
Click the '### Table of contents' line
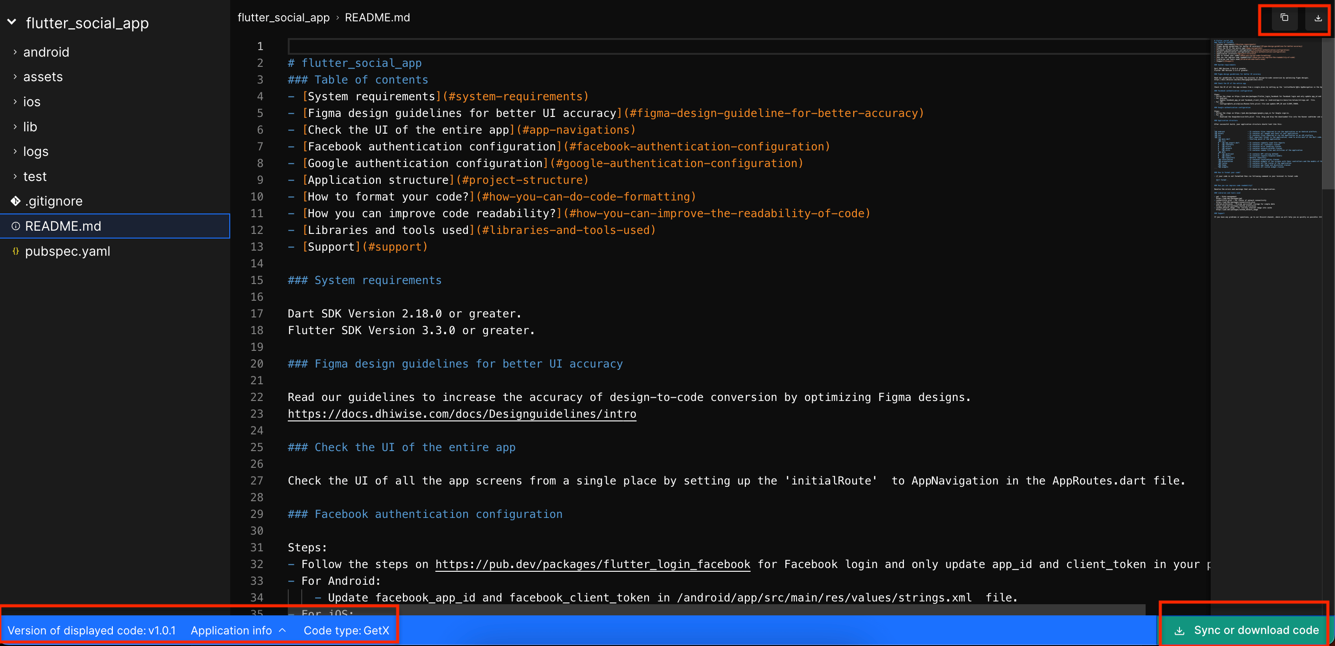click(358, 80)
